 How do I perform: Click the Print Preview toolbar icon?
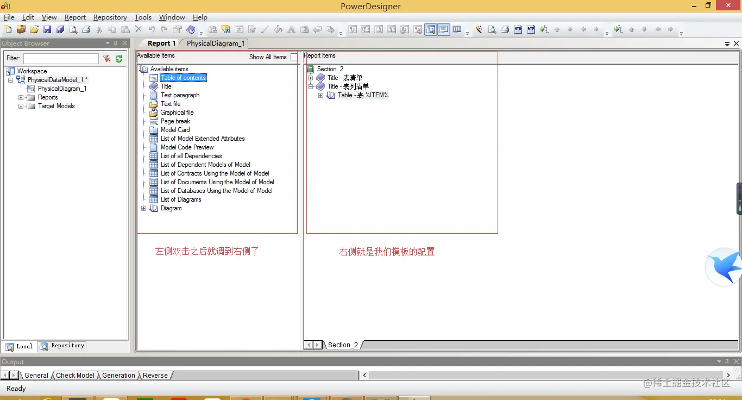point(73,29)
